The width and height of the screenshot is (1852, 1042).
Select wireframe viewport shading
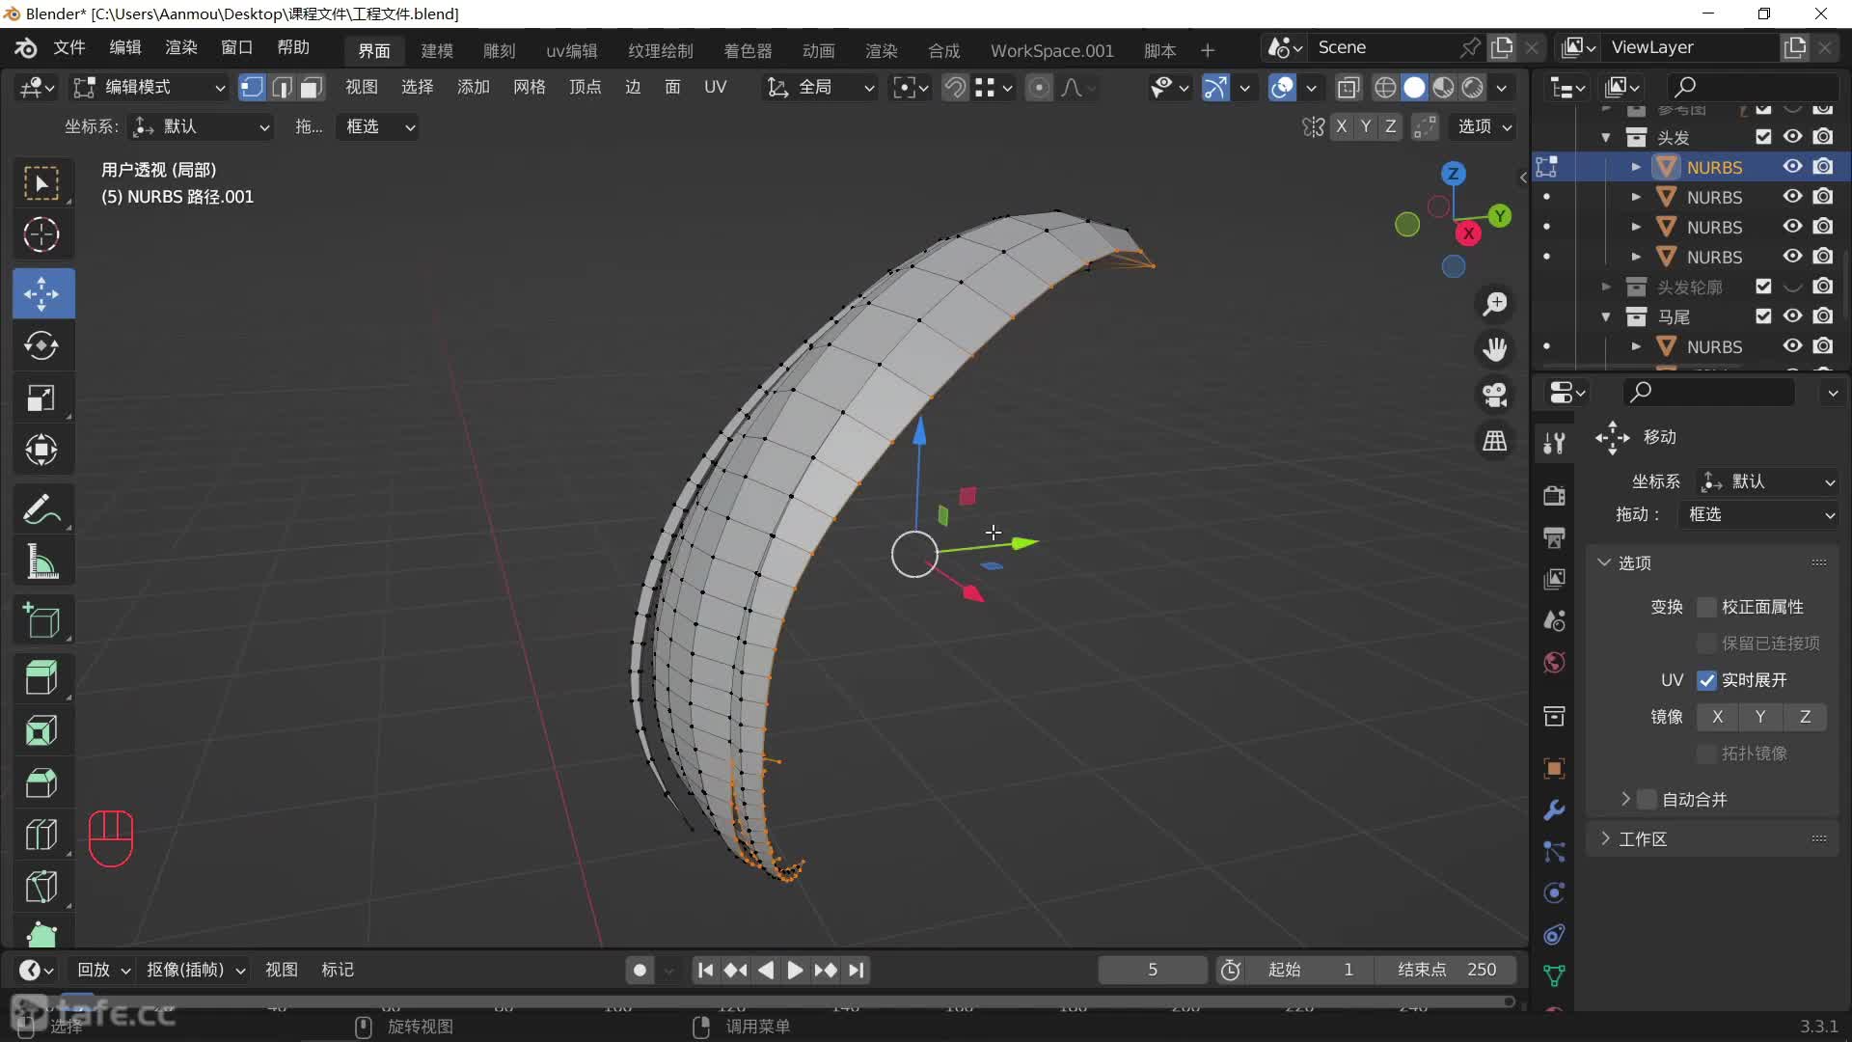[x=1385, y=88]
